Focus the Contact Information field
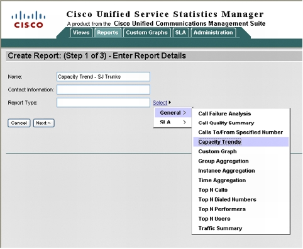This screenshot has height=249, width=303. click(x=103, y=90)
